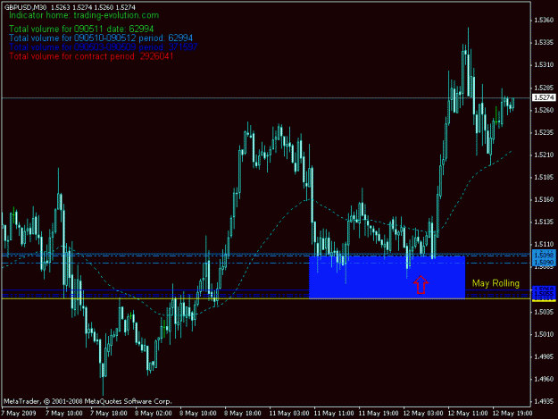Click the current price tag 1.5274
This screenshot has width=558, height=419.
pyautogui.click(x=544, y=97)
